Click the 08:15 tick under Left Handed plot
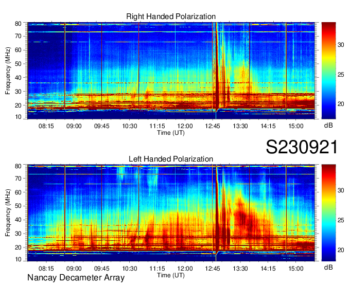Viewport: 350px width, 284px height. [46, 269]
